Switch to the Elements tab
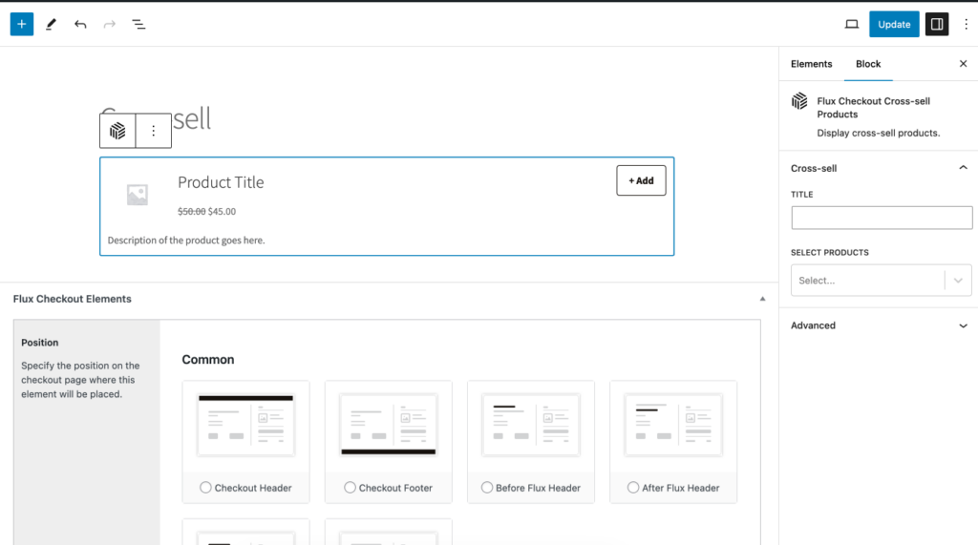This screenshot has height=545, width=978. click(811, 64)
